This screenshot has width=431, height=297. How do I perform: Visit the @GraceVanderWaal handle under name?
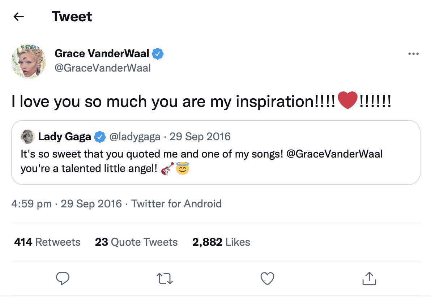(x=102, y=68)
